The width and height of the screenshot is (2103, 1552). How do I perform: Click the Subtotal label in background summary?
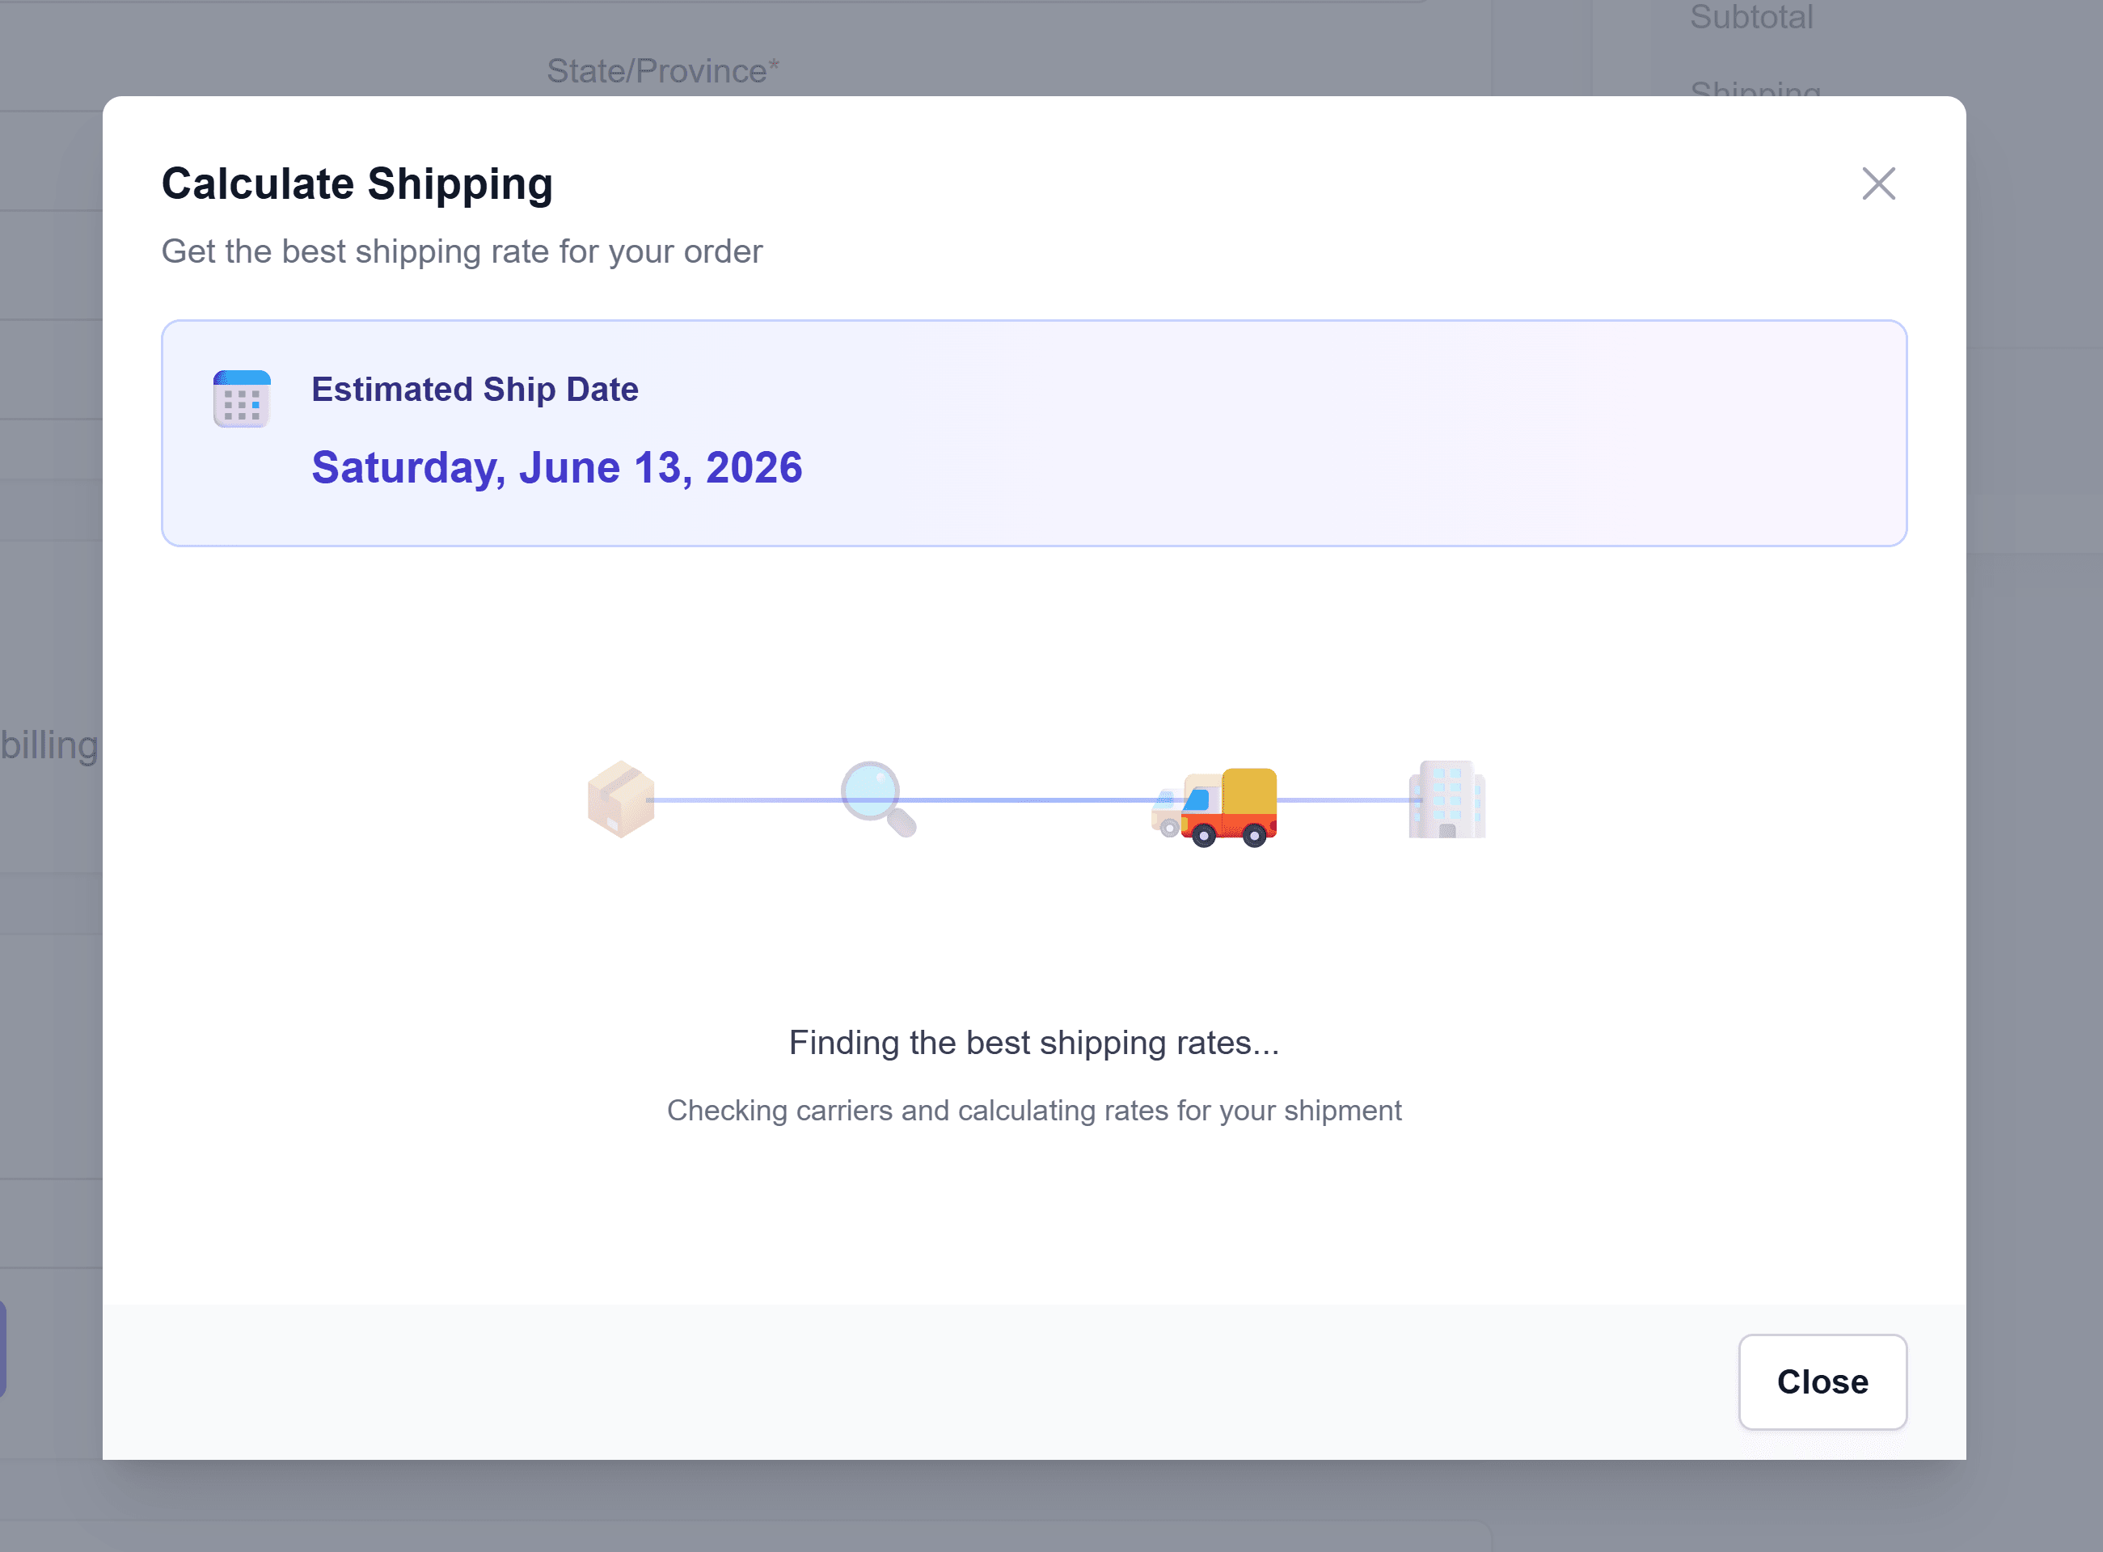(x=1751, y=17)
